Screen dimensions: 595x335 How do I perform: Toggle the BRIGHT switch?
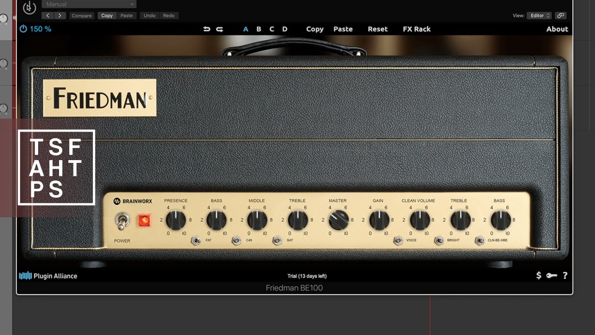pyautogui.click(x=439, y=241)
